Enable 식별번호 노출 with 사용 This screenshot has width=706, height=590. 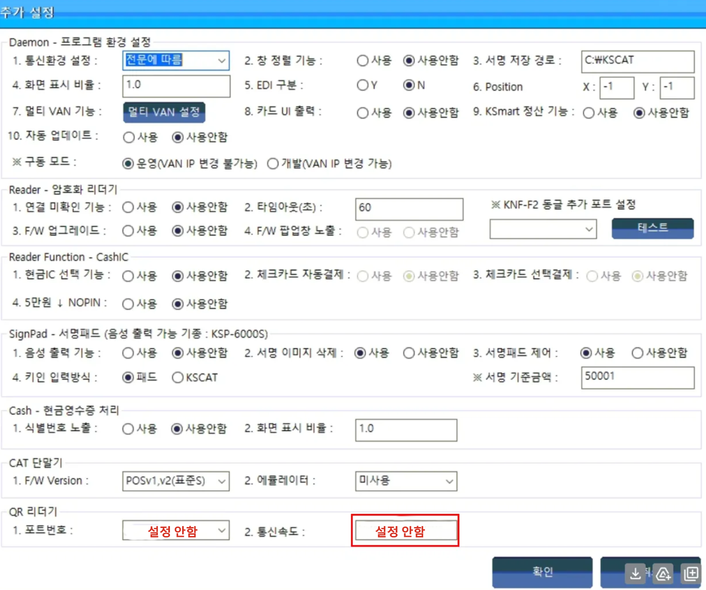[140, 429]
